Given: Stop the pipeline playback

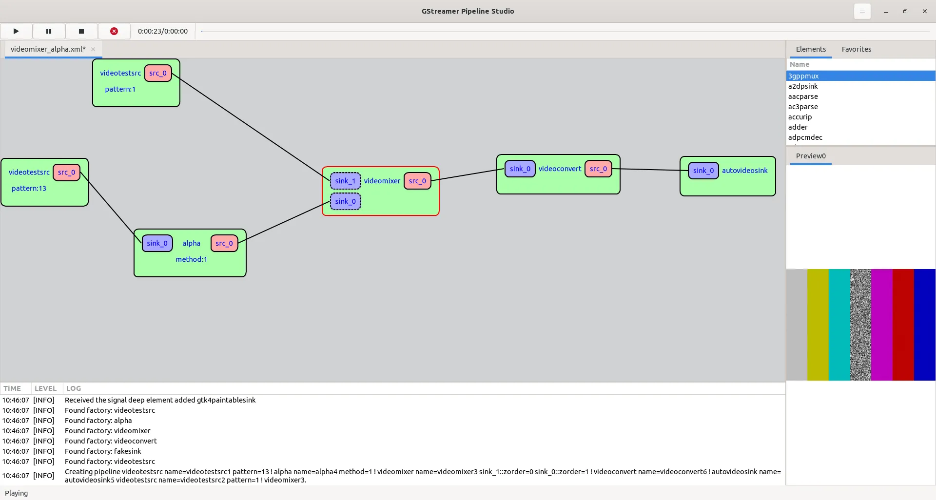Looking at the screenshot, I should coord(81,31).
